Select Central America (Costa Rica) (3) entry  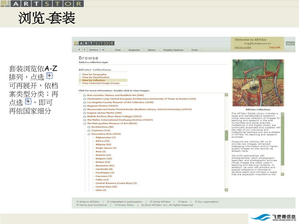pyautogui.click(x=116, y=183)
